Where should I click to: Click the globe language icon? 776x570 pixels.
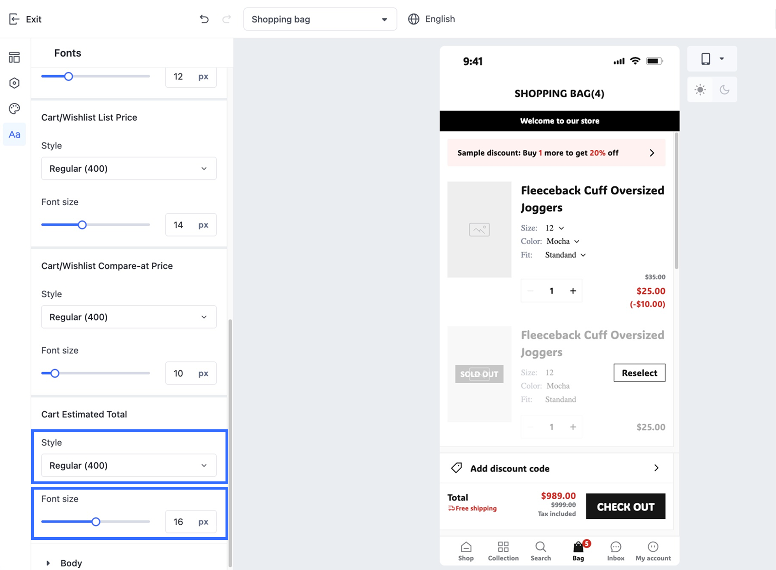click(x=414, y=19)
